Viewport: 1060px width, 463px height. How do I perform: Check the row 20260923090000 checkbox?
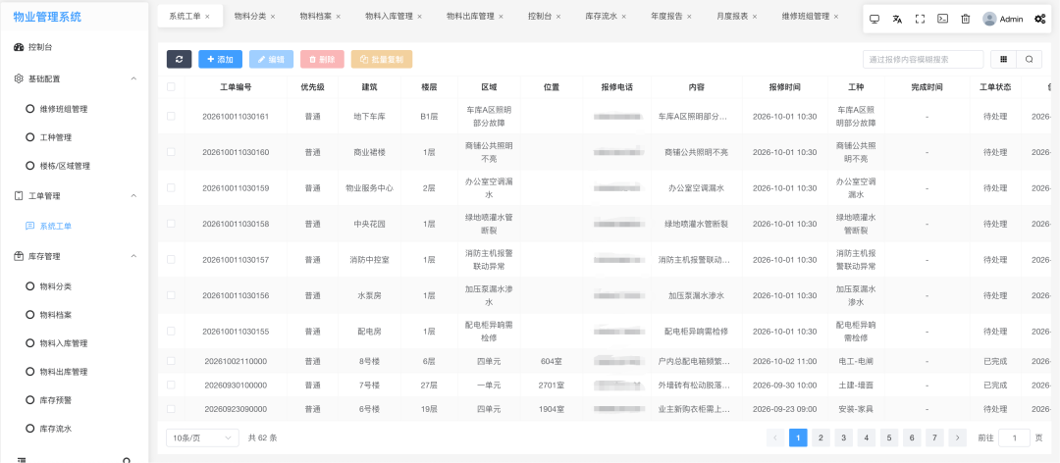(x=171, y=409)
